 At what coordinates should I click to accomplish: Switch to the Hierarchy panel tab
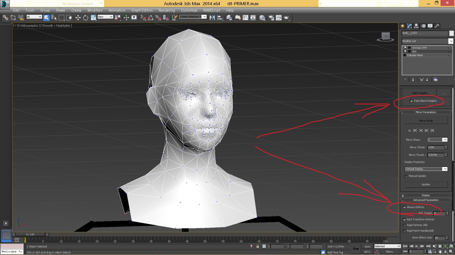point(416,26)
